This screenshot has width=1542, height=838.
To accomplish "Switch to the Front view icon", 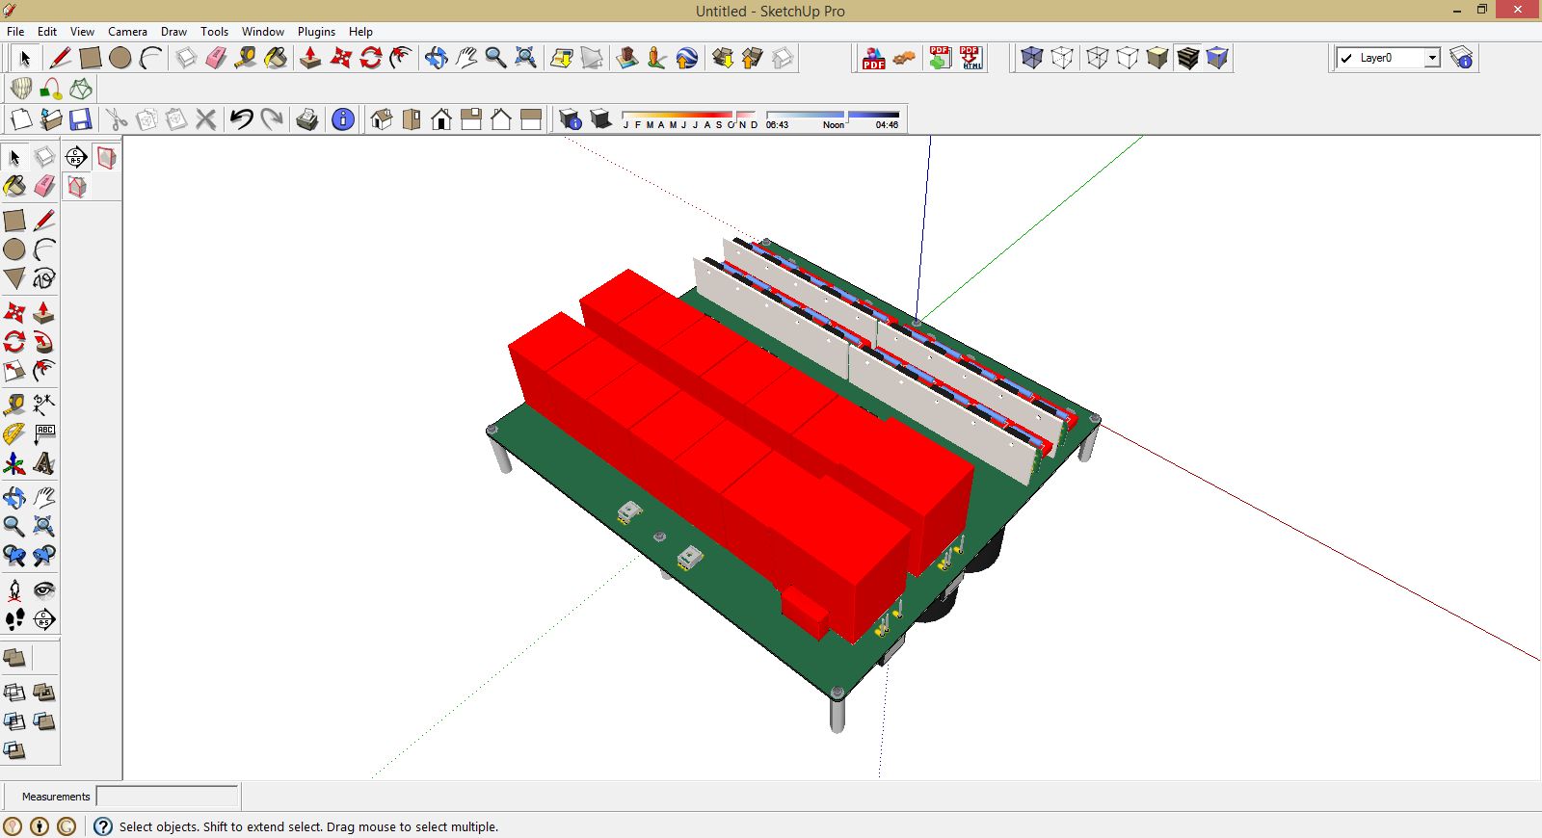I will click(441, 119).
